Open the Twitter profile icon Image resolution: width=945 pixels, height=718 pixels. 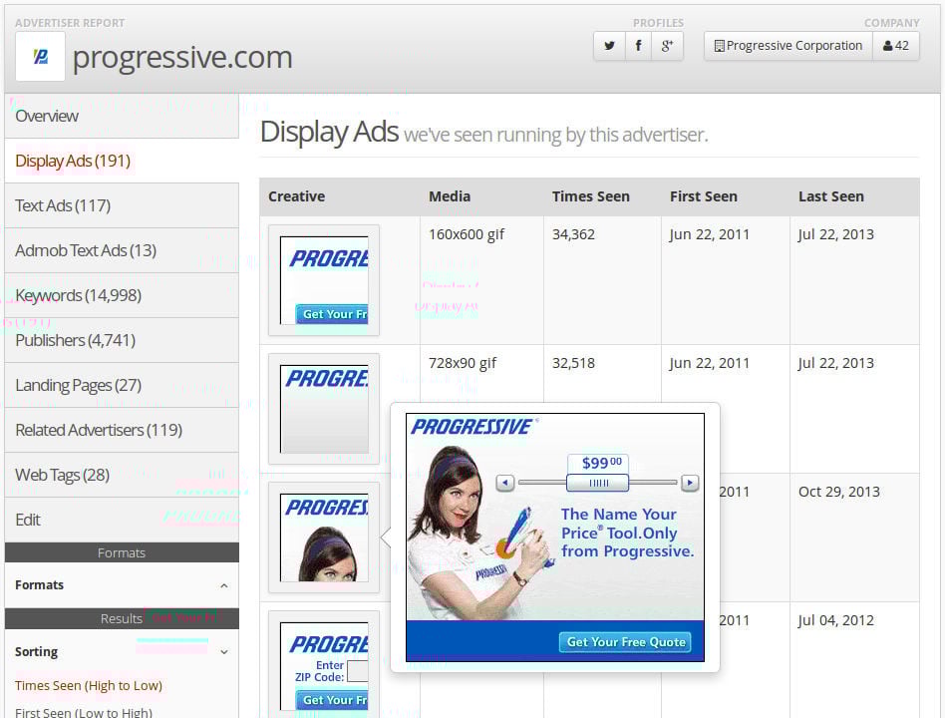(609, 46)
